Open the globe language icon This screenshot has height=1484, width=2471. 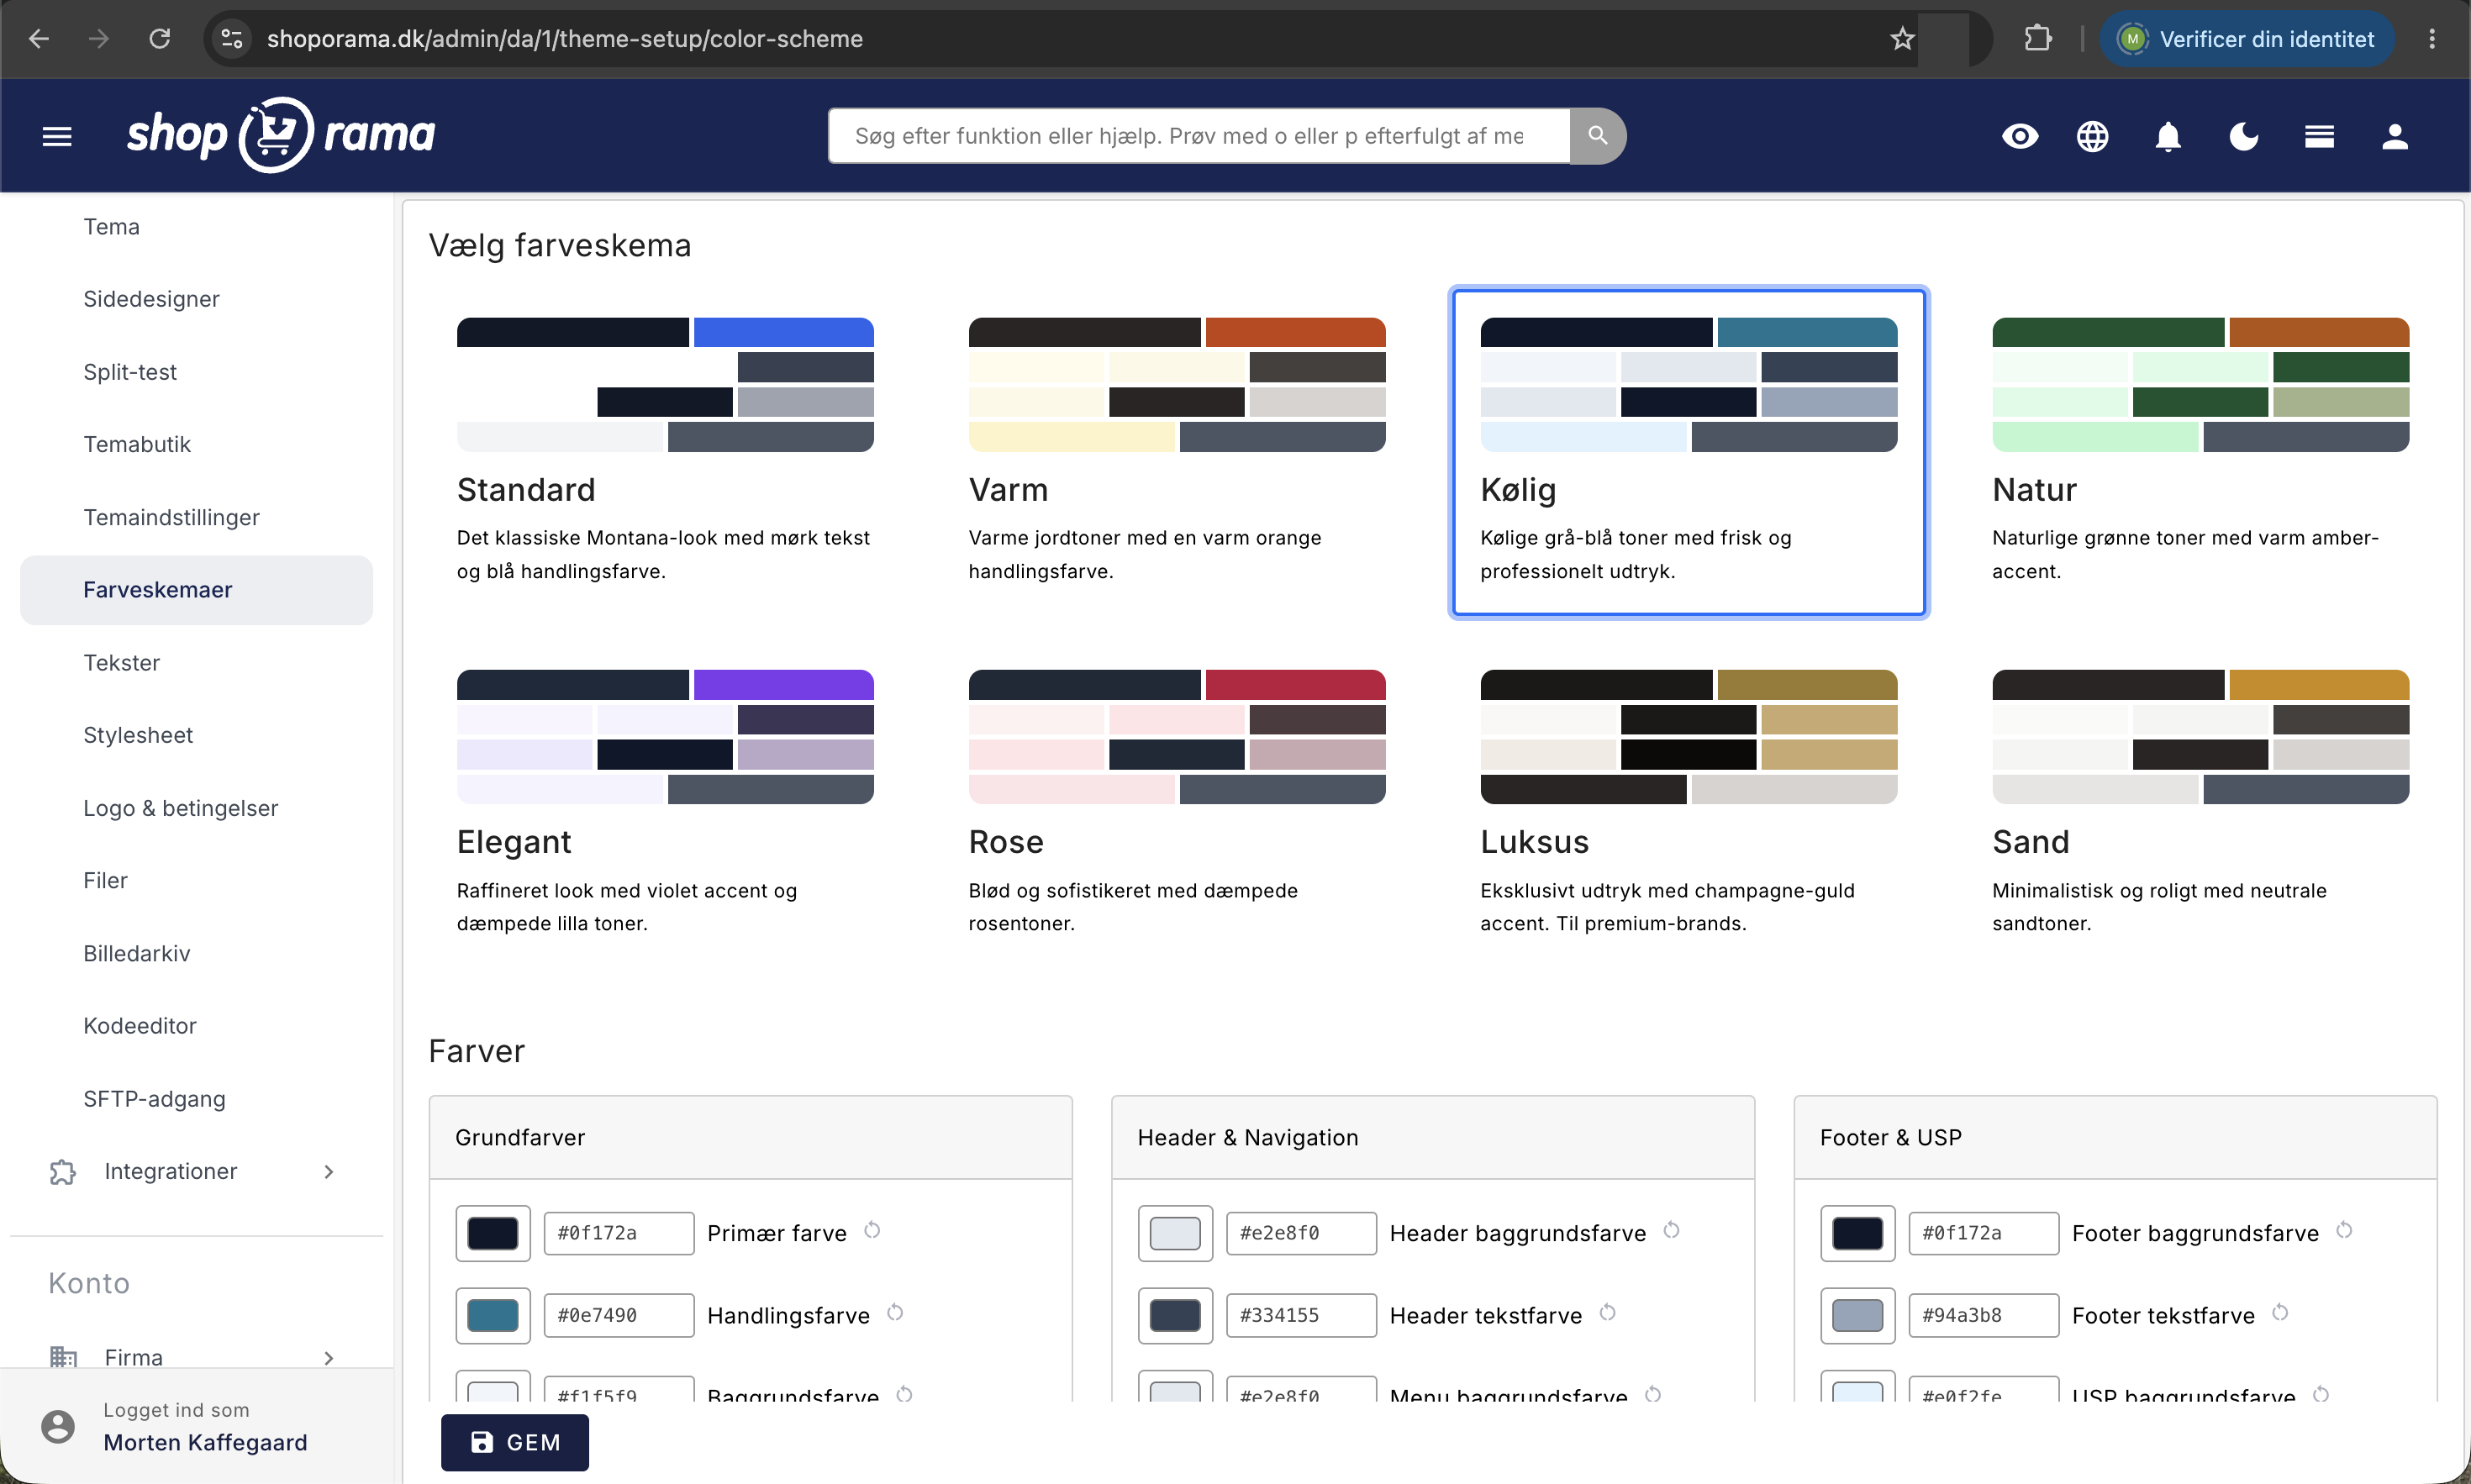pos(2092,136)
